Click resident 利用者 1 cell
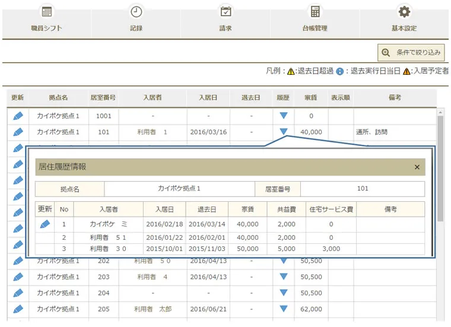The image size is (451, 327). pos(152,132)
